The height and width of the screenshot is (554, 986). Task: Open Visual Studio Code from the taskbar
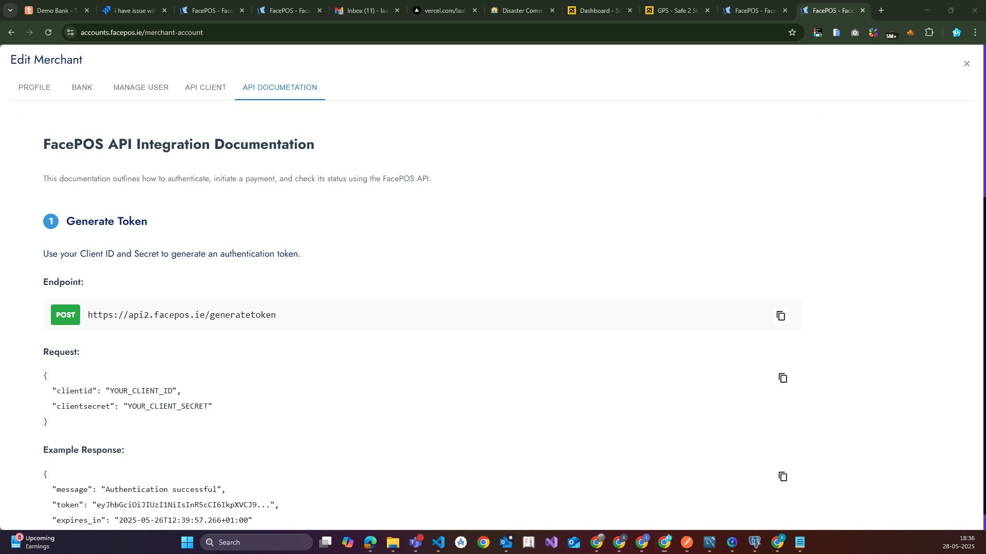pos(438,542)
